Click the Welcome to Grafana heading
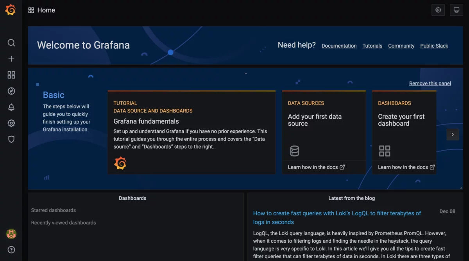 (83, 45)
